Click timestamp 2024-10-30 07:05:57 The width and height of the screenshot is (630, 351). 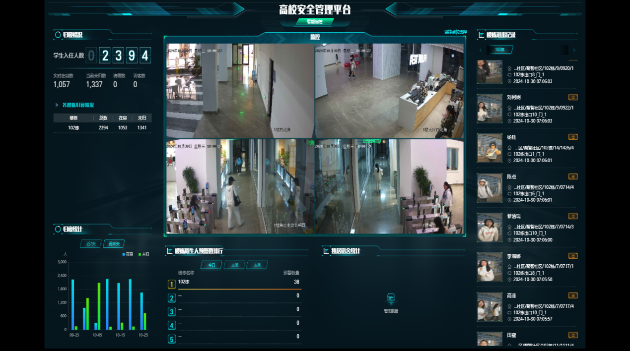tap(533, 319)
